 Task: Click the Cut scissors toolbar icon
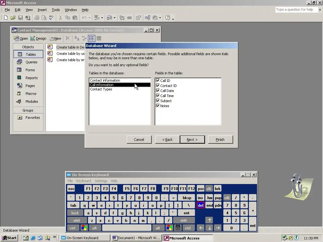[x=60, y=18]
